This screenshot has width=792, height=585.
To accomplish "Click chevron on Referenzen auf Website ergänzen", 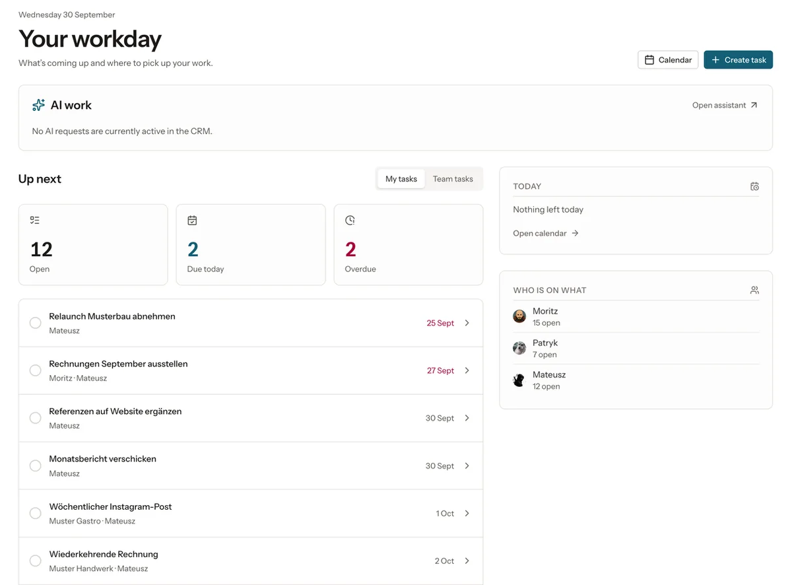I will click(x=467, y=418).
